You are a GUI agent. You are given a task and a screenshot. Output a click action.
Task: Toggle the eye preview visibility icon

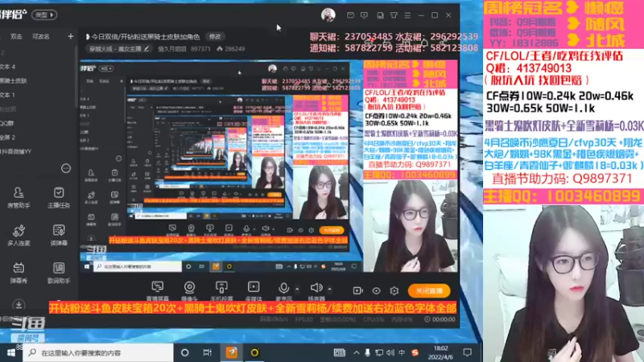coord(376,290)
